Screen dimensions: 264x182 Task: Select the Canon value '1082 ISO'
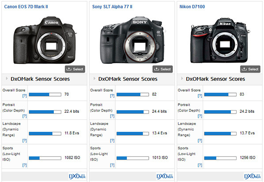click(72, 158)
